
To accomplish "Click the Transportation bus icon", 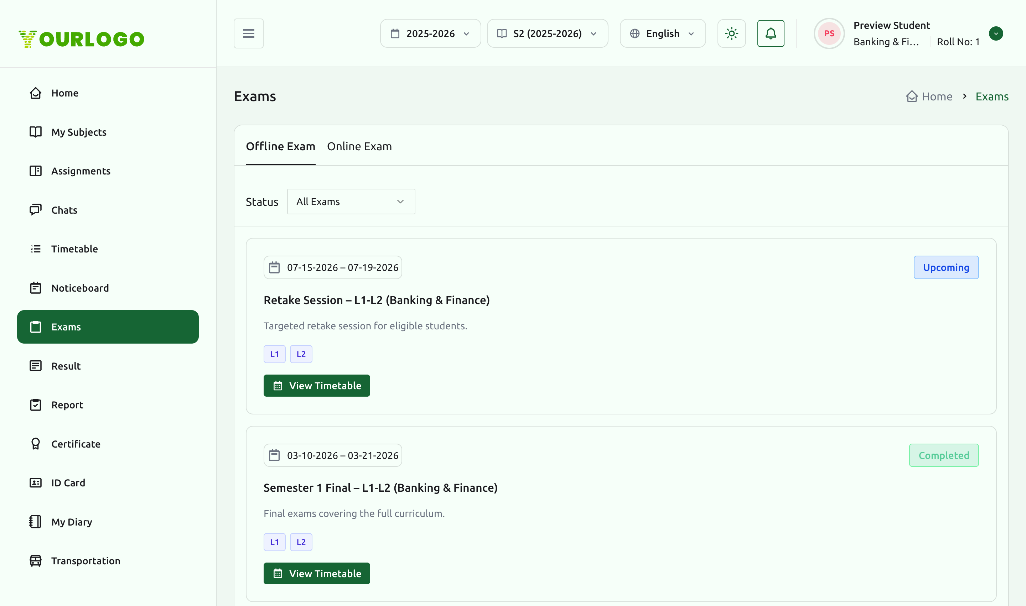I will (x=36, y=561).
